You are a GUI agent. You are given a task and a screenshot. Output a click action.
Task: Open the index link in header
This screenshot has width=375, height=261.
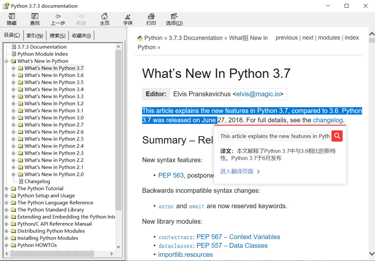pyautogui.click(x=352, y=38)
